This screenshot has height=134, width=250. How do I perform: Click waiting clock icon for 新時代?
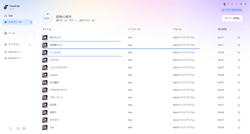coord(239,112)
